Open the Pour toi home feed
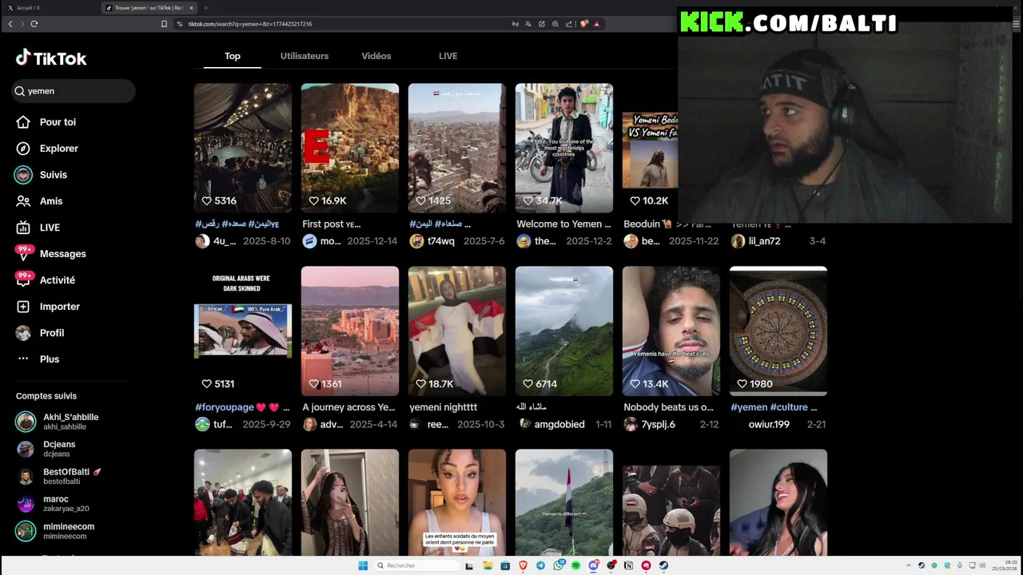The width and height of the screenshot is (1023, 575). 46,122
